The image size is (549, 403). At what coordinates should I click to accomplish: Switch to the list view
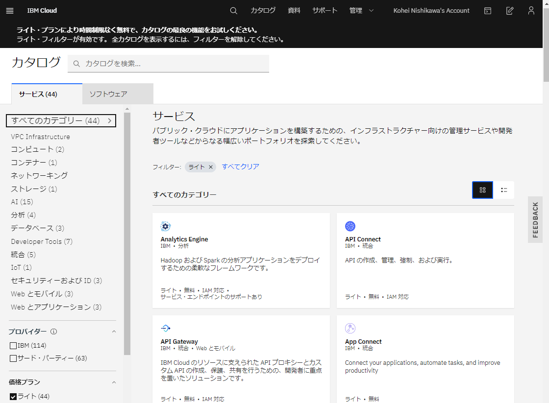[x=504, y=190]
